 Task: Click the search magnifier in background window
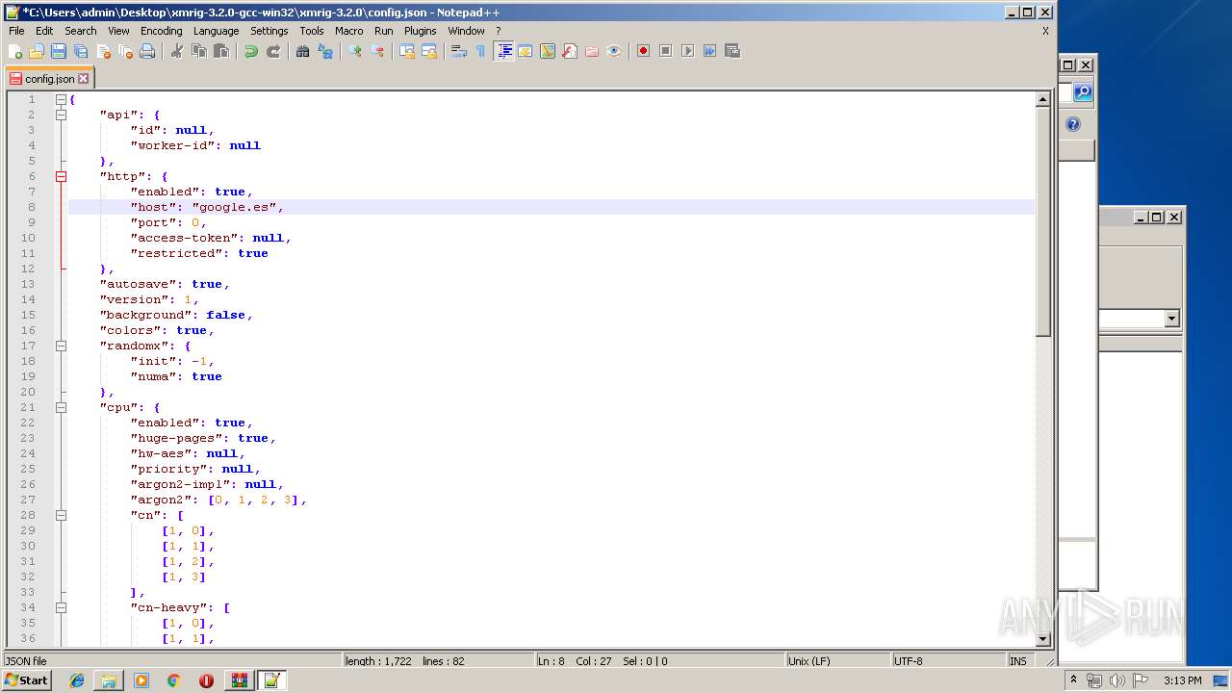1083,92
